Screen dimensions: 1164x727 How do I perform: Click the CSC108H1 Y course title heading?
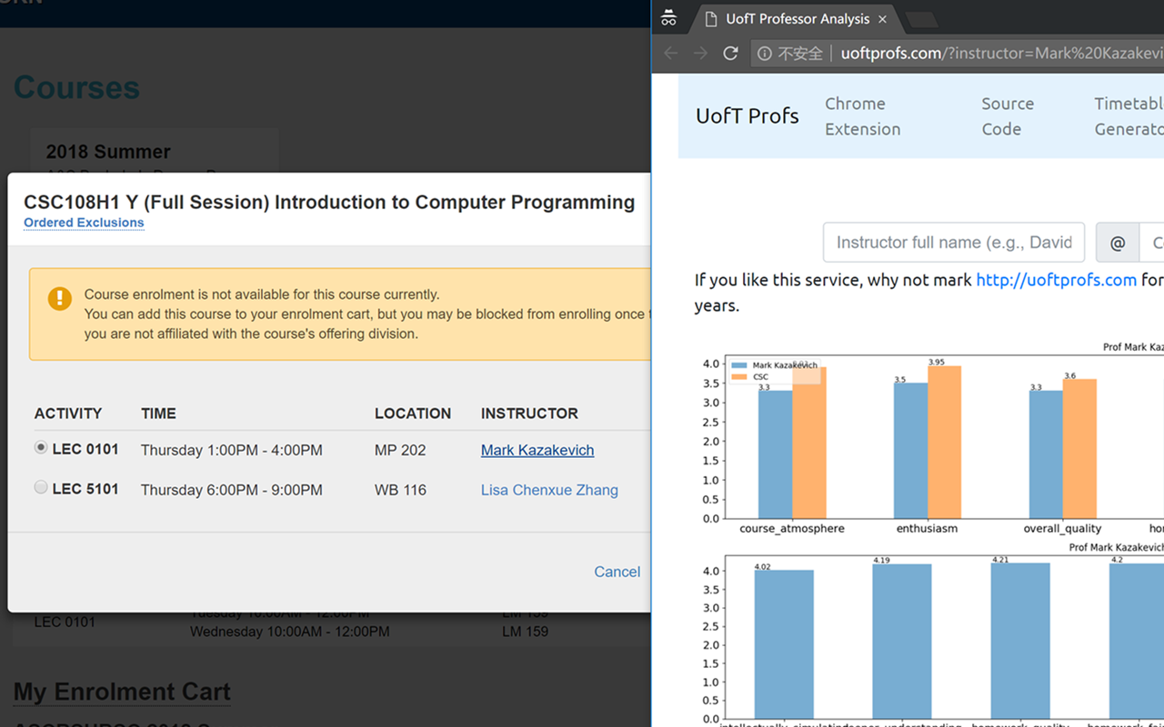click(x=329, y=203)
